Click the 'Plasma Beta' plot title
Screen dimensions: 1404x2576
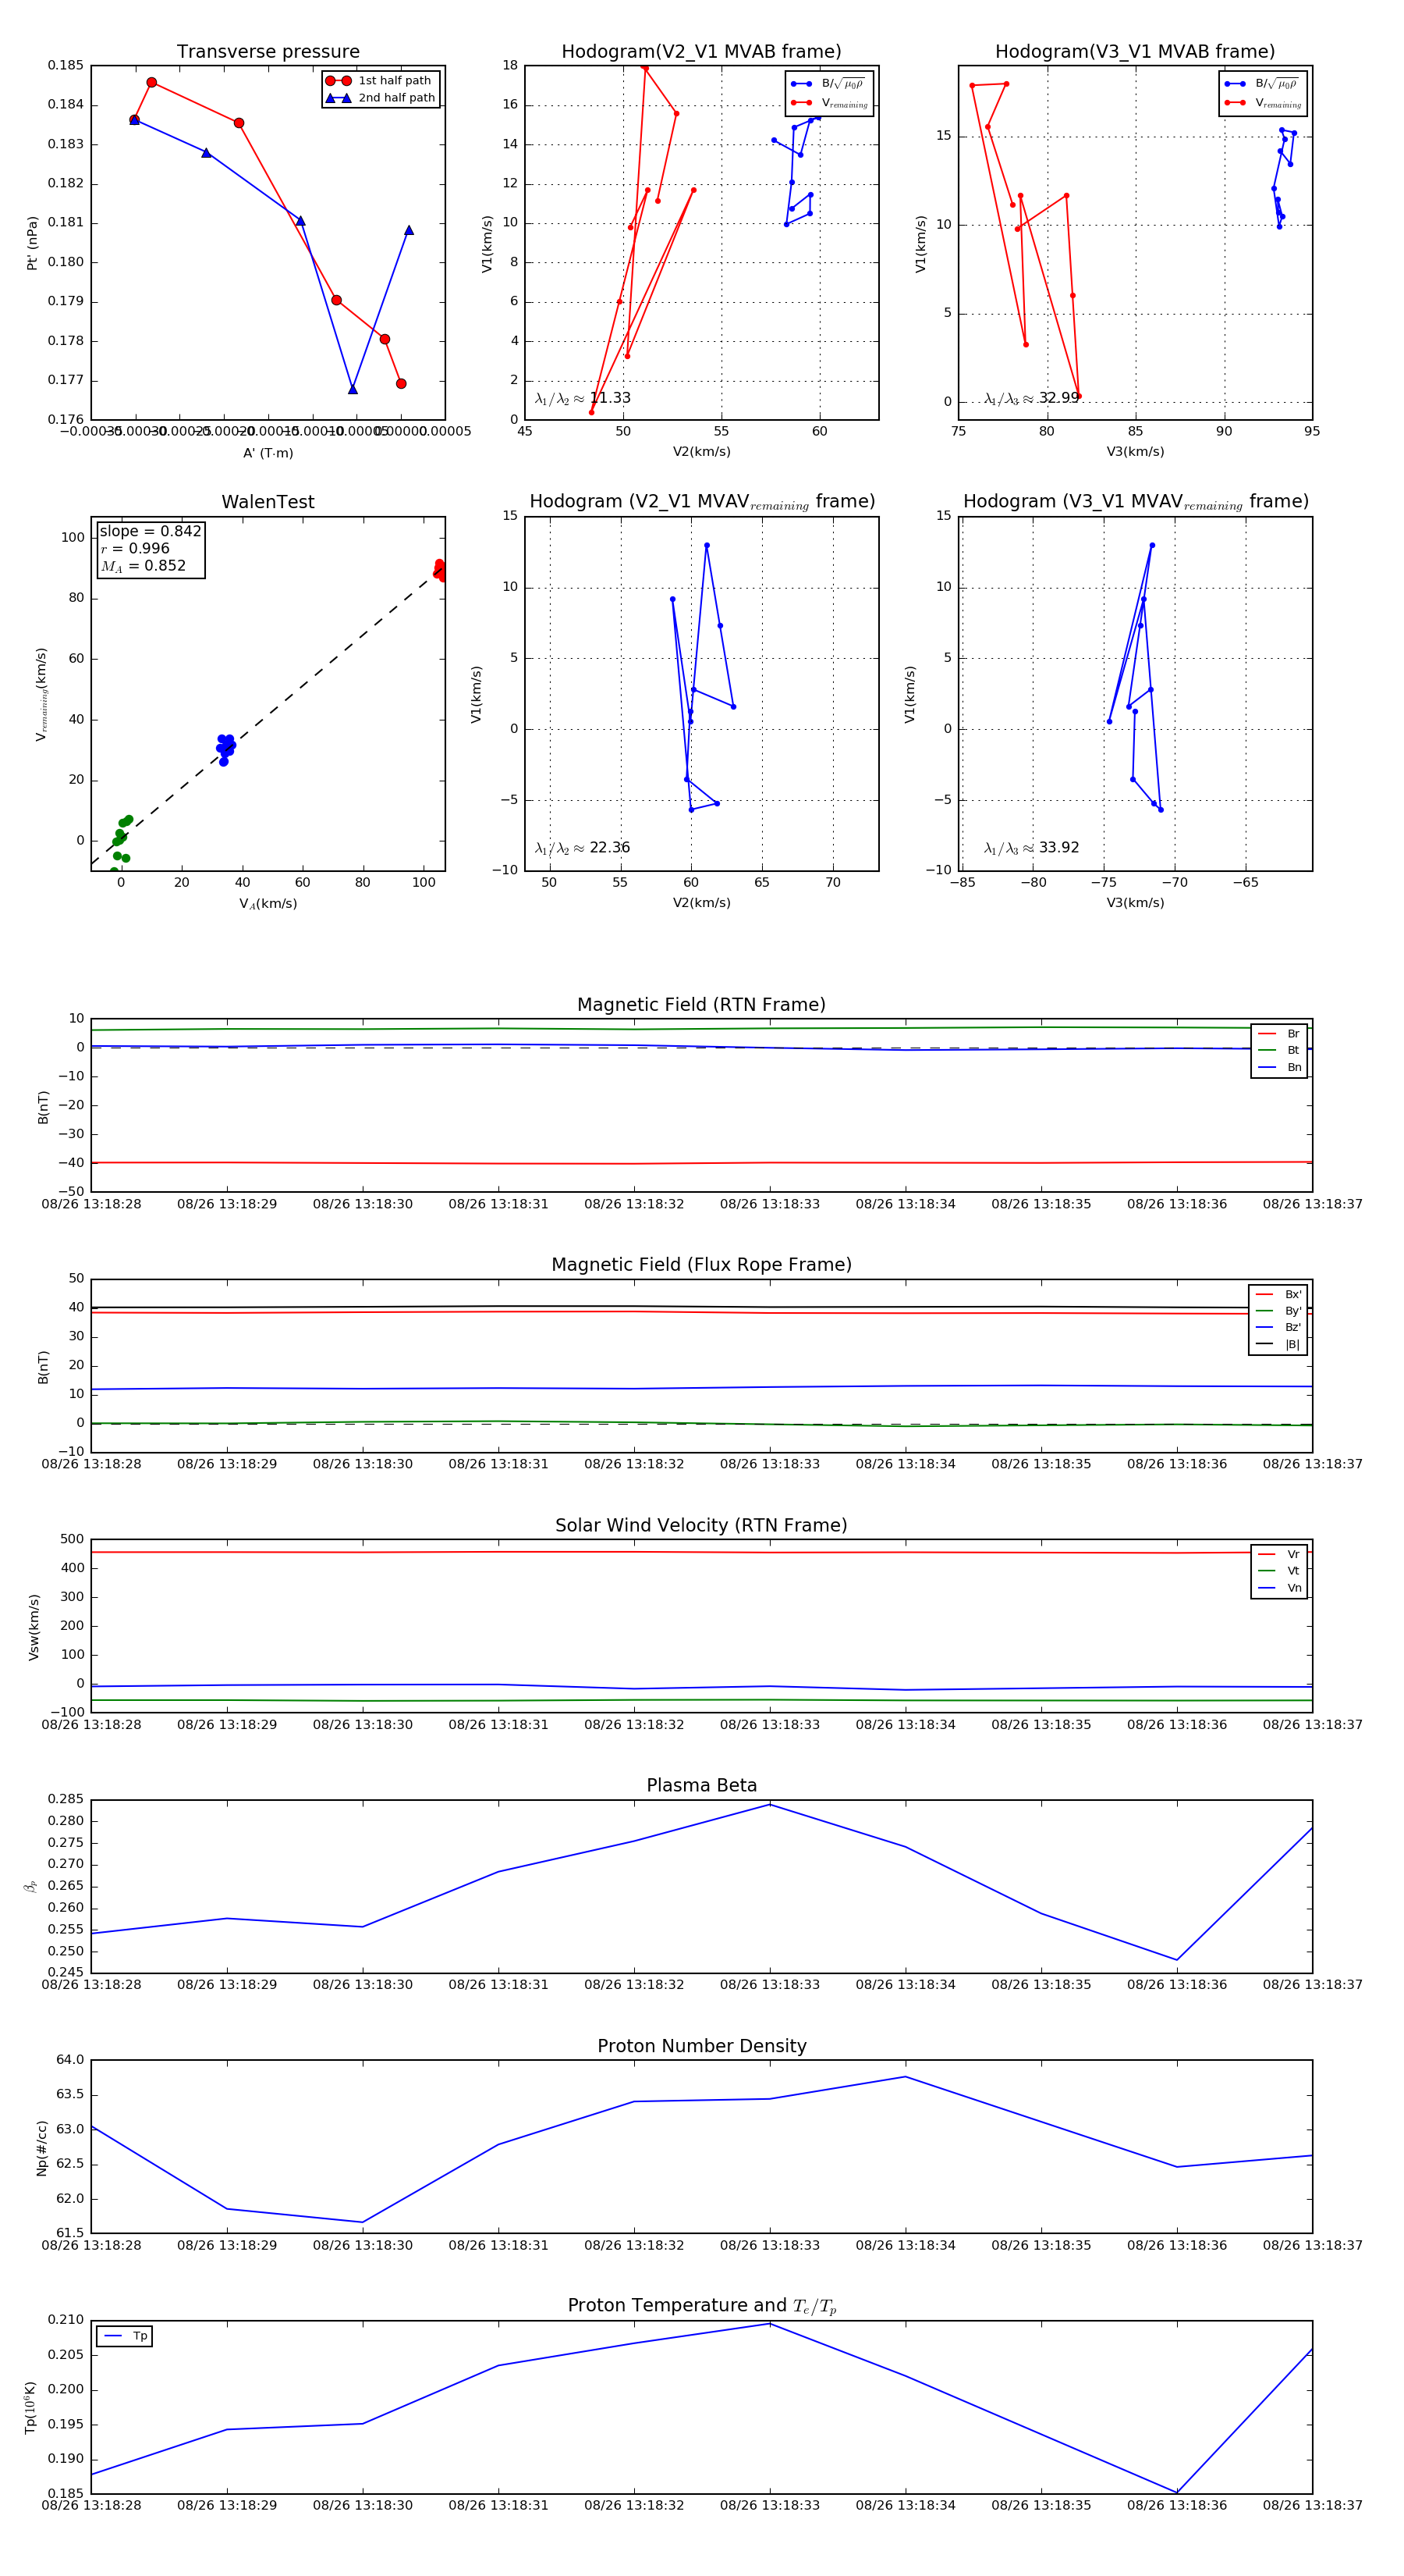(701, 1785)
